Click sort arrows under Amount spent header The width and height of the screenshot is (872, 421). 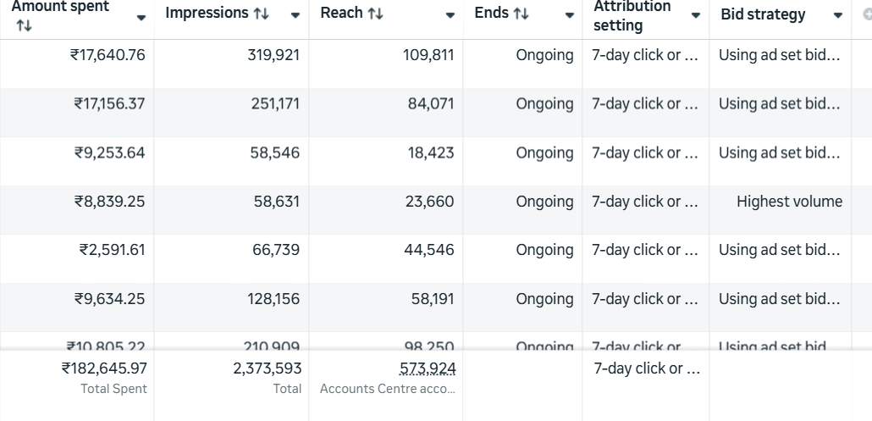click(x=24, y=26)
